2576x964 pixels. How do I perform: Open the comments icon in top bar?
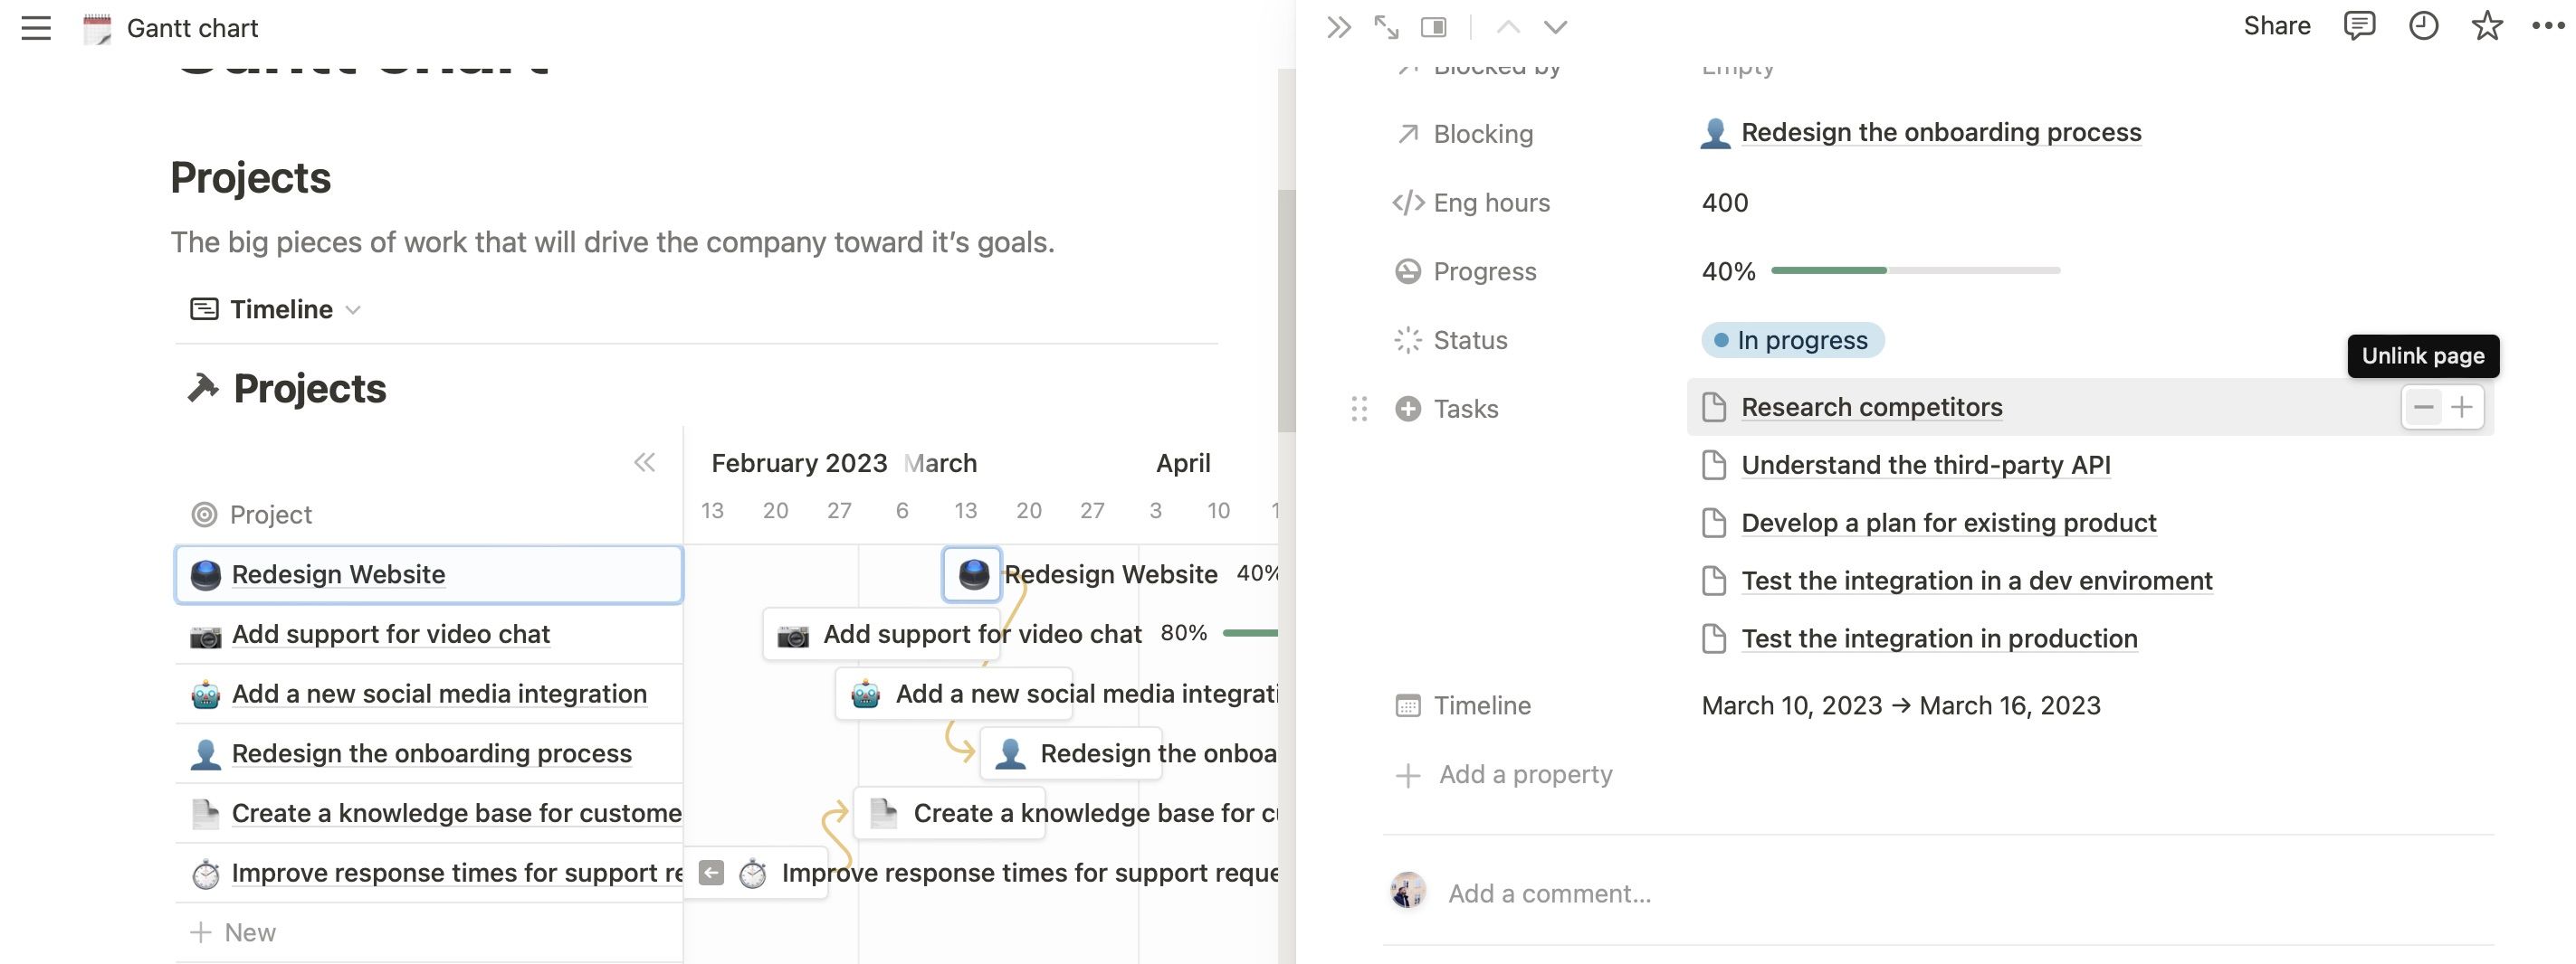(2358, 26)
